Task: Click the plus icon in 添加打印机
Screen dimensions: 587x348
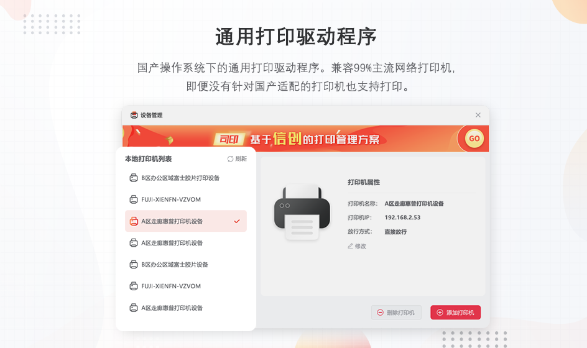Action: coord(440,313)
